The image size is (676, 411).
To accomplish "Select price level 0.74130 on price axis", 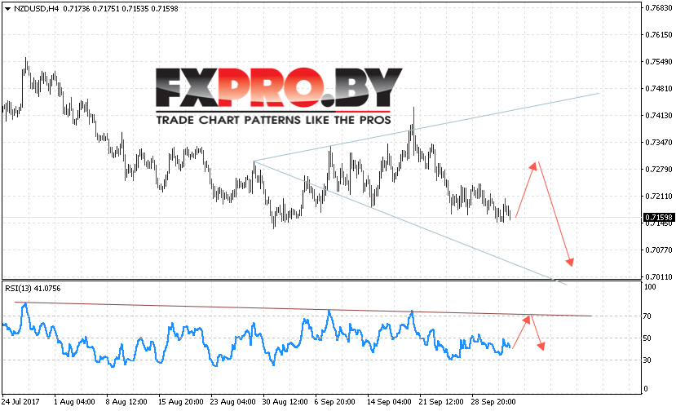I will (658, 115).
